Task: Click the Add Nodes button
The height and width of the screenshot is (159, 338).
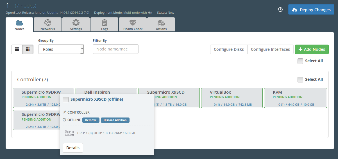Action: [312, 49]
